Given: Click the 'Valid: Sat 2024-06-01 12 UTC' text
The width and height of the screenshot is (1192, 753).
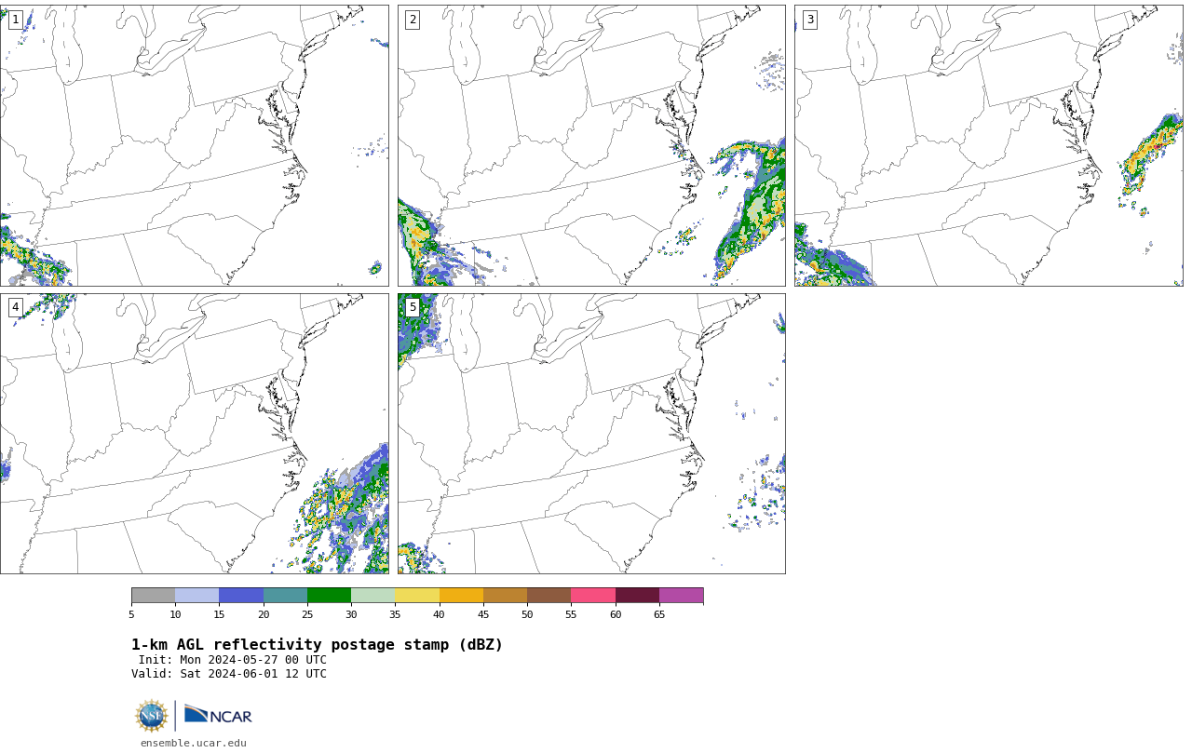Looking at the screenshot, I should click(229, 674).
